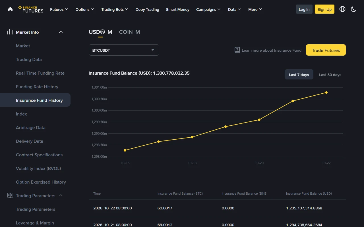This screenshot has height=227, width=364.
Task: Click the Trading Parameters book icon
Action: [x=10, y=196]
